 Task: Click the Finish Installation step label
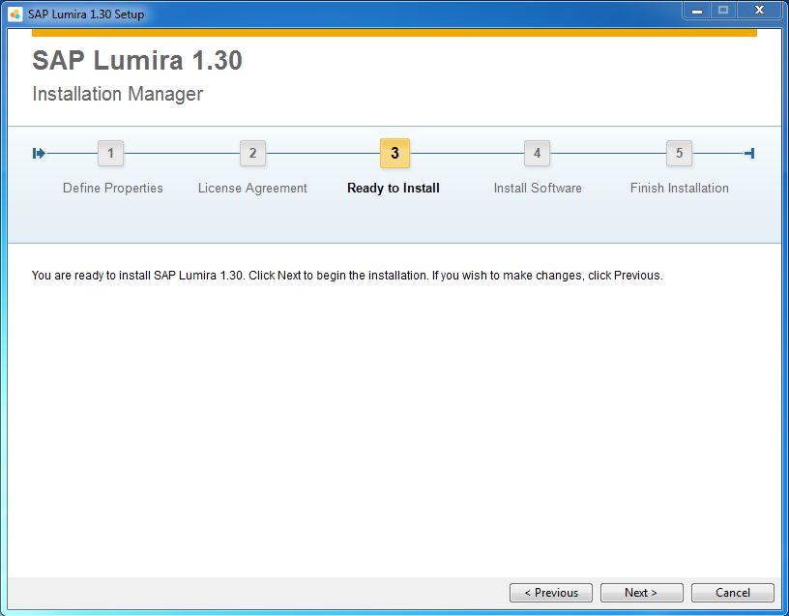[x=680, y=189]
